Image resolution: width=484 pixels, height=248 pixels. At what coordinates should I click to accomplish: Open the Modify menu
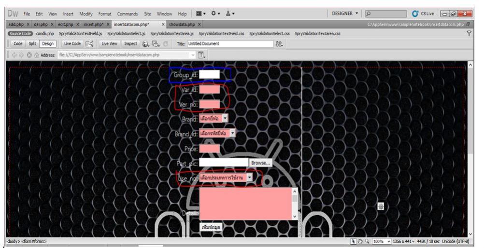coord(86,14)
